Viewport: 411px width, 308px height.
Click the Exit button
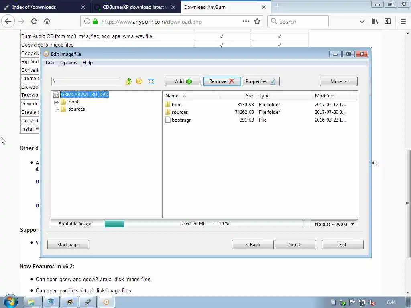click(343, 245)
